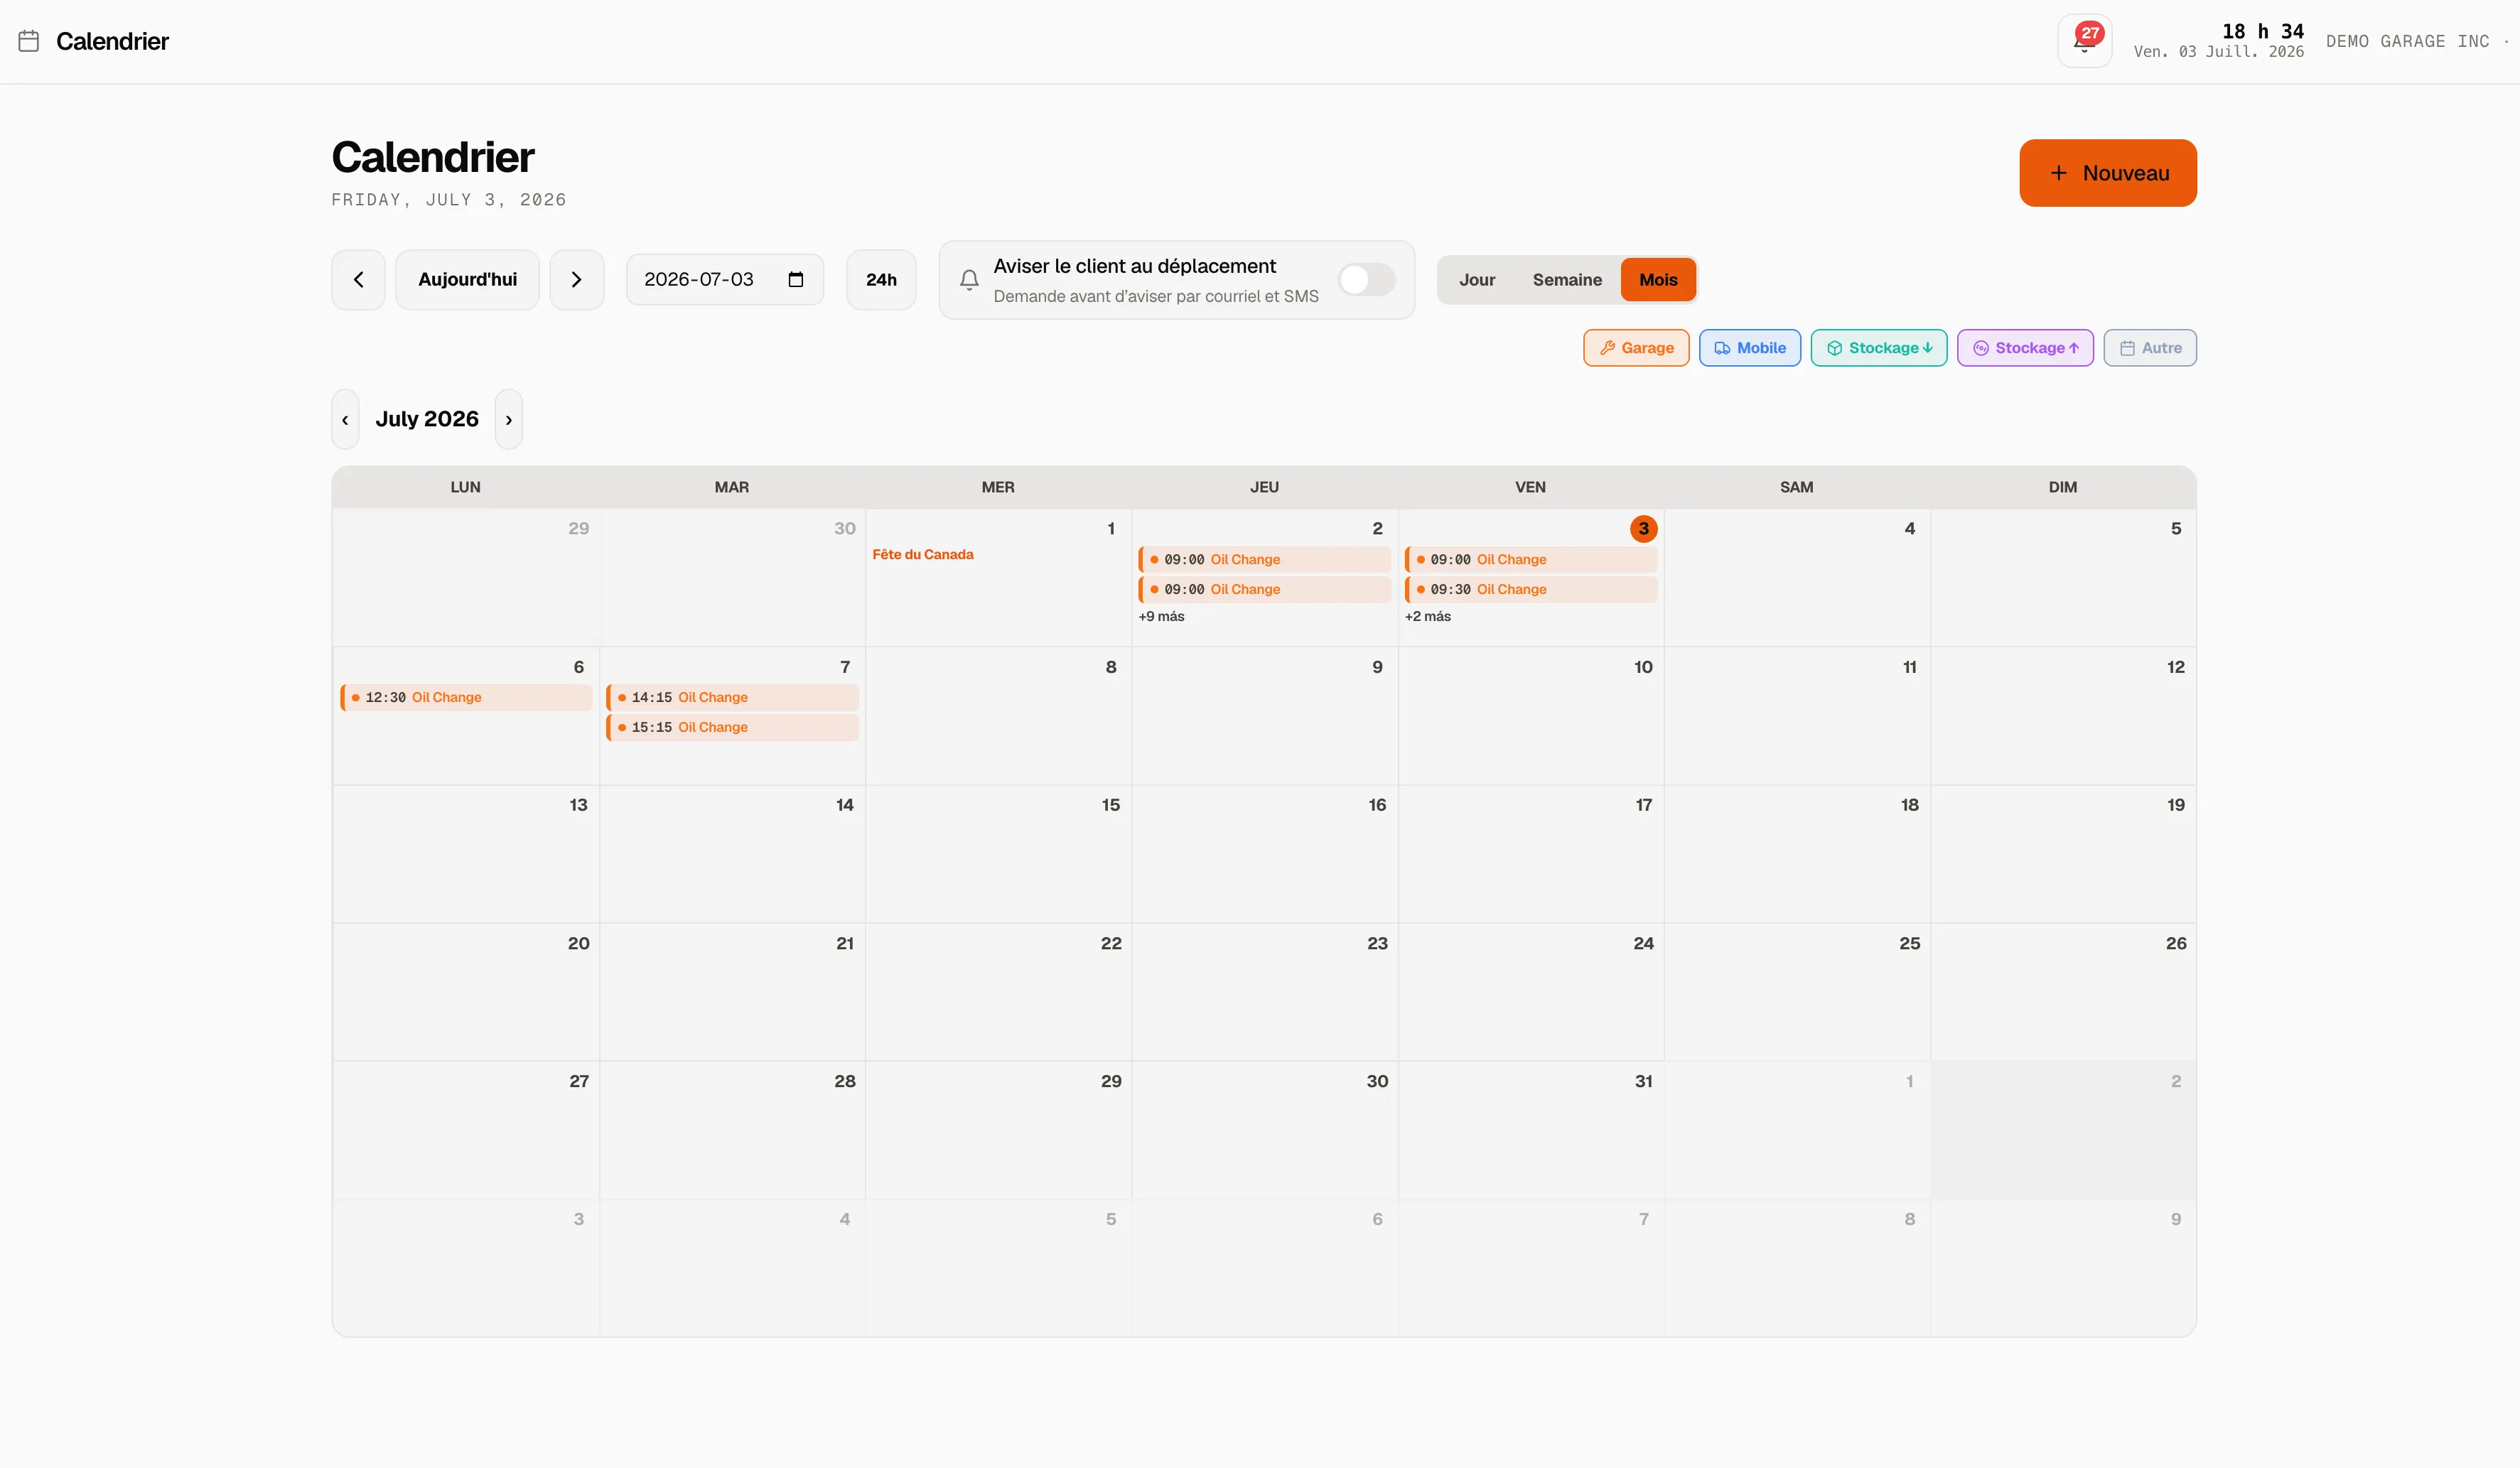Switch to the Jour view
The image size is (2520, 1468).
[x=1477, y=280]
